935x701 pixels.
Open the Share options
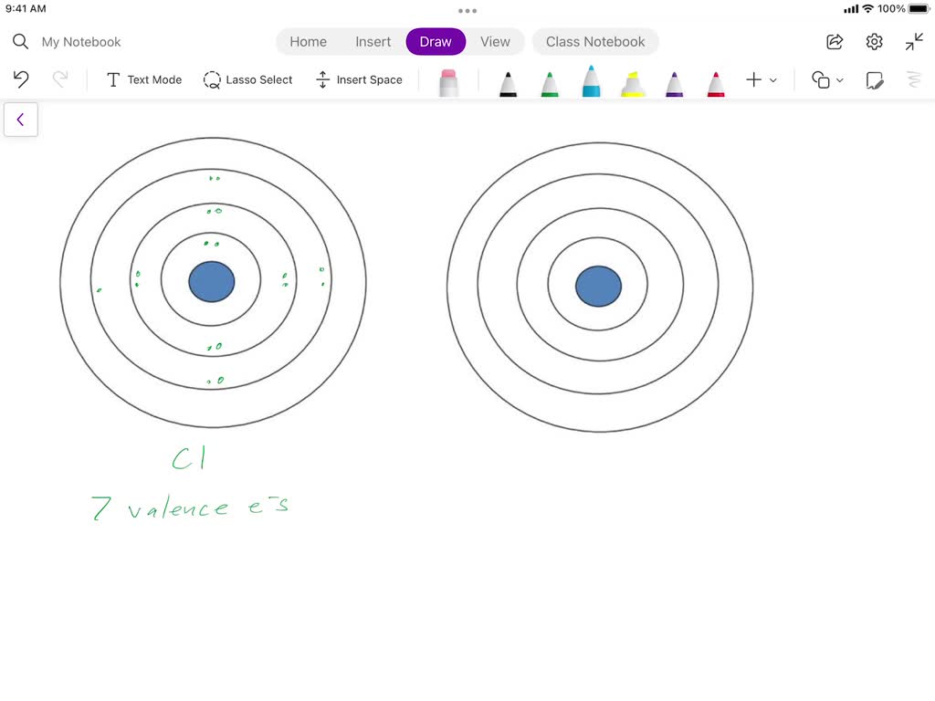(x=834, y=41)
